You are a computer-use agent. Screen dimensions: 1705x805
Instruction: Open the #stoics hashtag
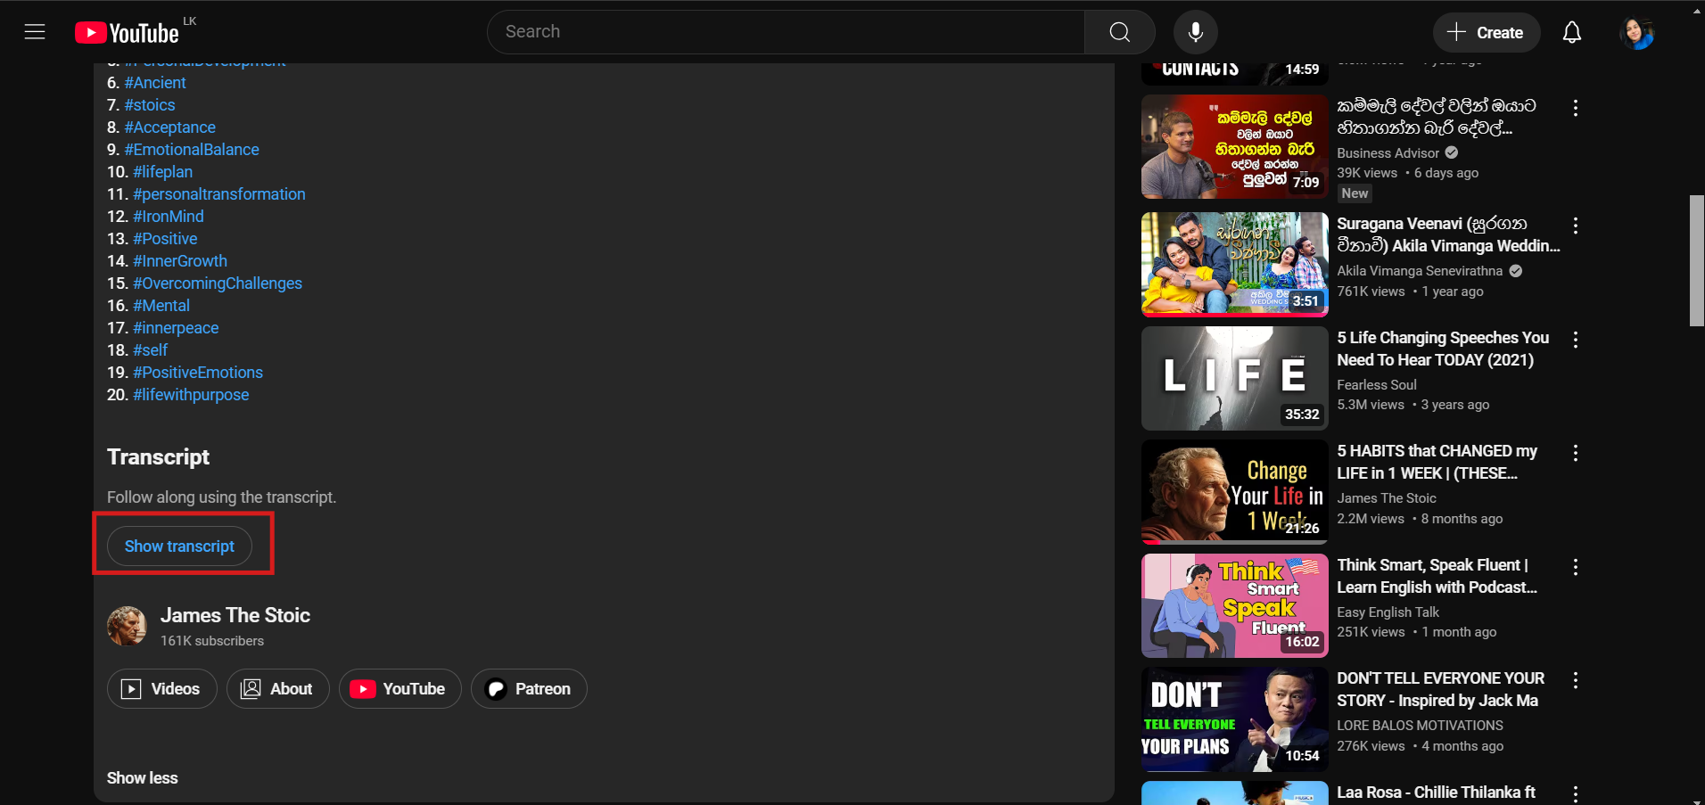pos(150,104)
